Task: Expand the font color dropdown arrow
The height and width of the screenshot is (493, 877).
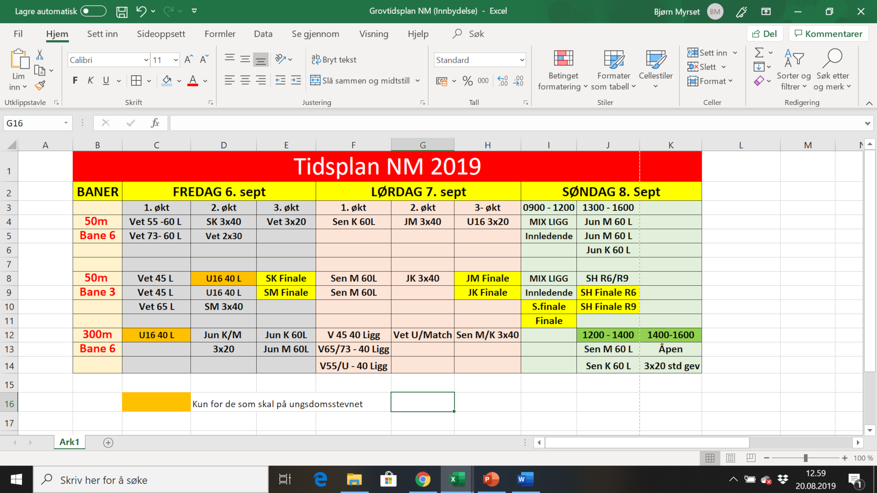Action: (x=205, y=81)
